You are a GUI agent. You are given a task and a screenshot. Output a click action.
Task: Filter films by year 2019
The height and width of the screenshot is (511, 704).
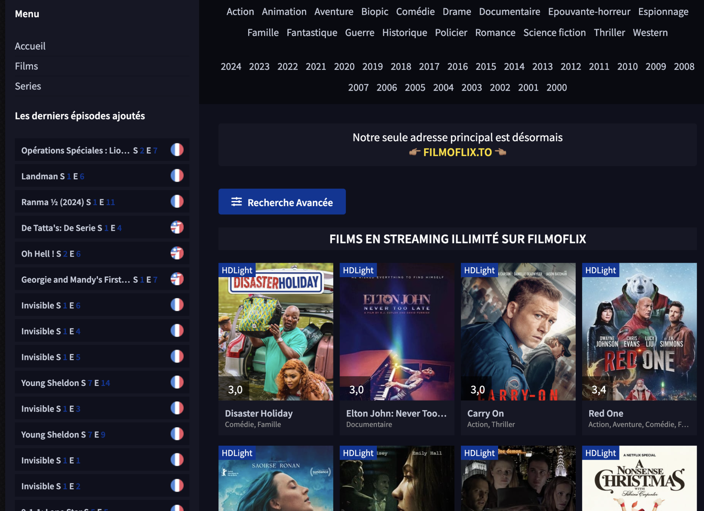click(373, 67)
